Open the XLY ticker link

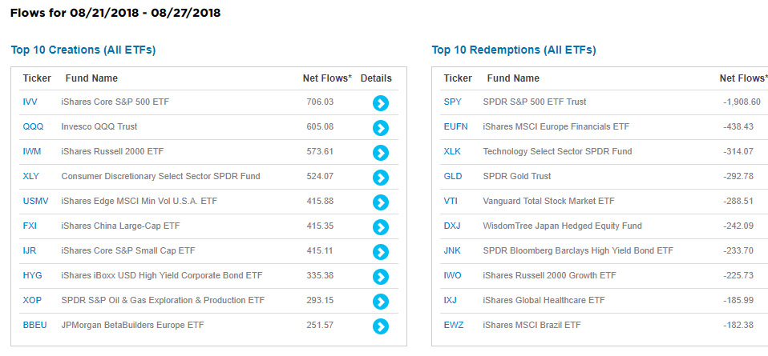click(x=30, y=176)
